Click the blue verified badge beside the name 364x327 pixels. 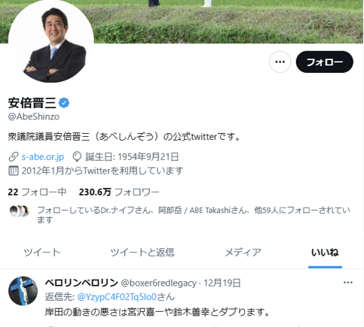(64, 103)
